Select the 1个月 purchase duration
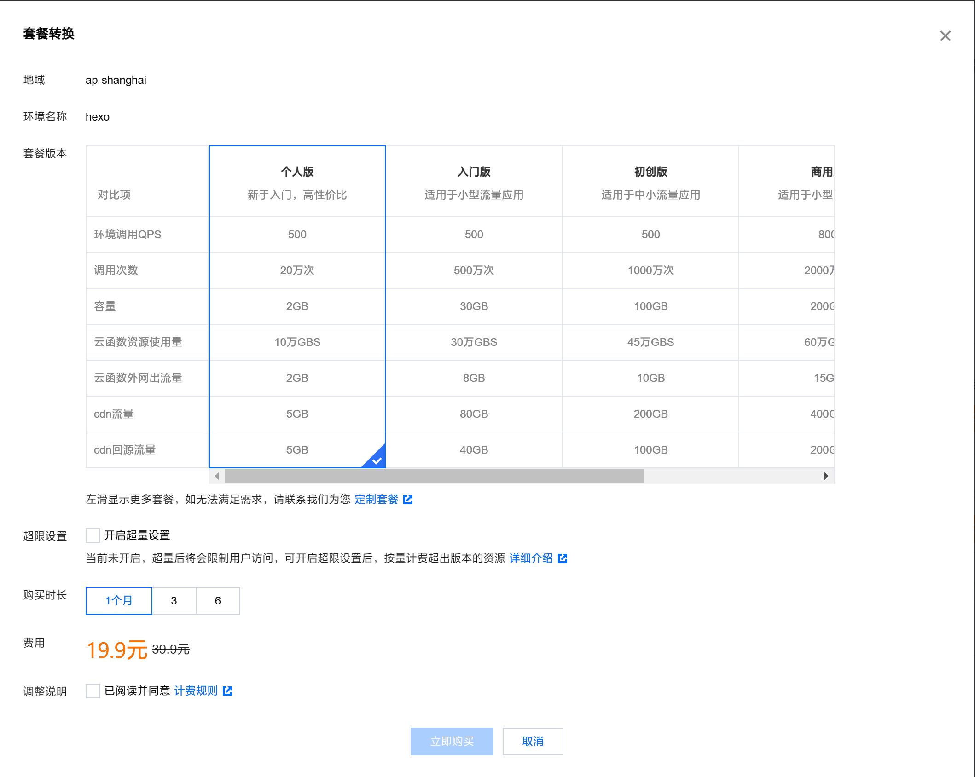Screen dimensions: 975x777 tap(119, 601)
